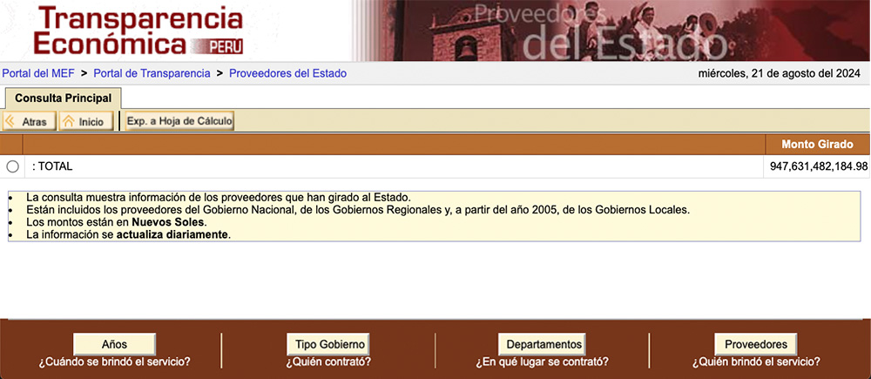Click the total amount 947,631,482,184.98
Screen dimensions: 871x379
coord(819,166)
